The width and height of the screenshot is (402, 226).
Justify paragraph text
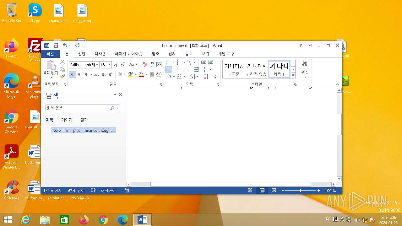click(x=189, y=69)
